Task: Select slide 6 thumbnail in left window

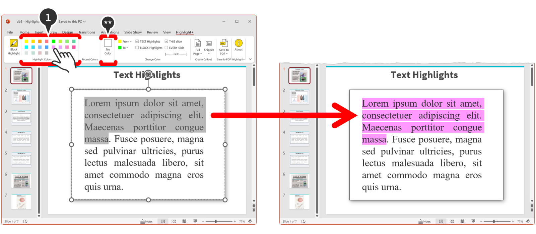Action: point(21,181)
